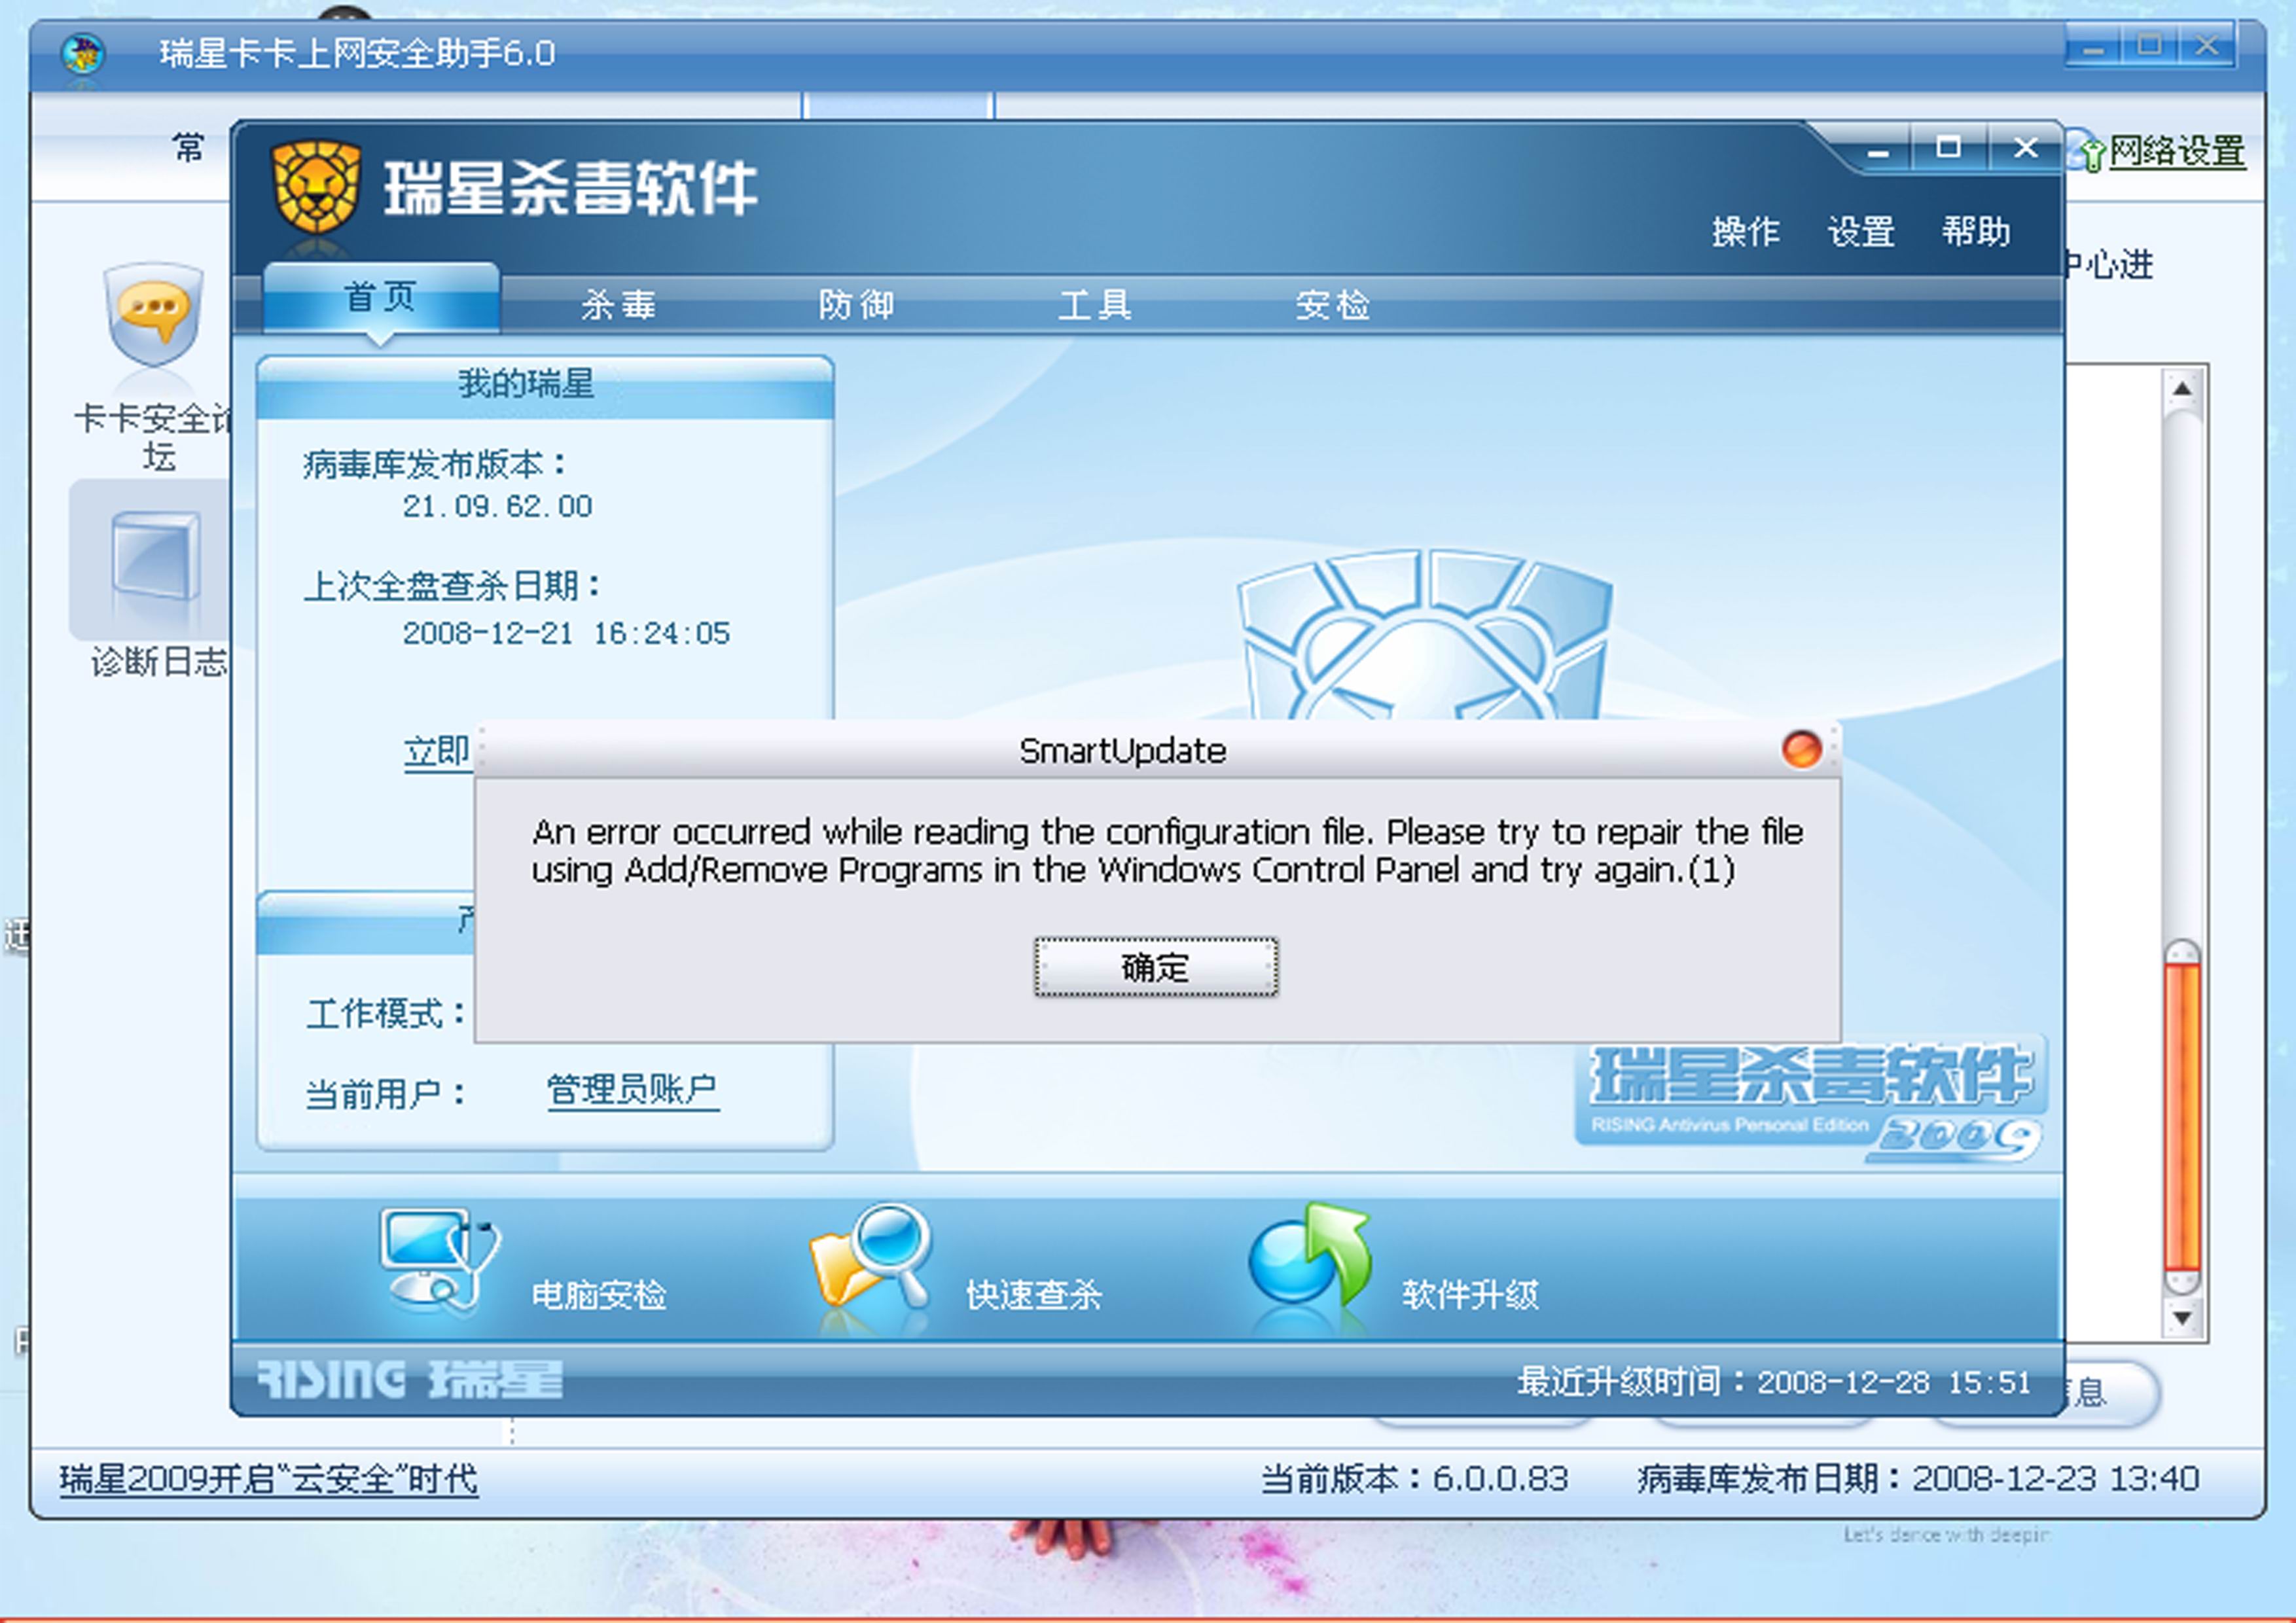Switch to the 杀毒 tab
The height and width of the screenshot is (1623, 2296).
[619, 304]
